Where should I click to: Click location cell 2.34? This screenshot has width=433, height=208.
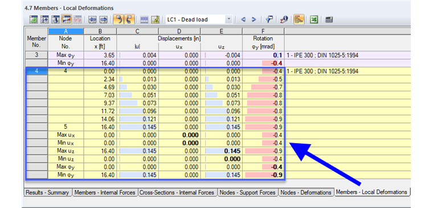point(100,79)
